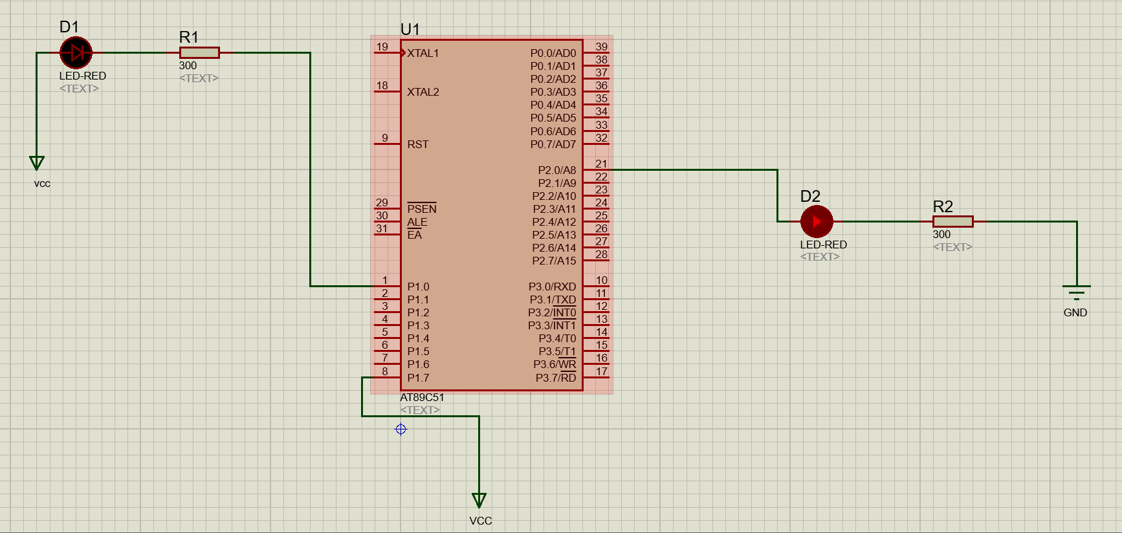Click the D1 reference label
The width and height of the screenshot is (1122, 533).
pos(69,27)
